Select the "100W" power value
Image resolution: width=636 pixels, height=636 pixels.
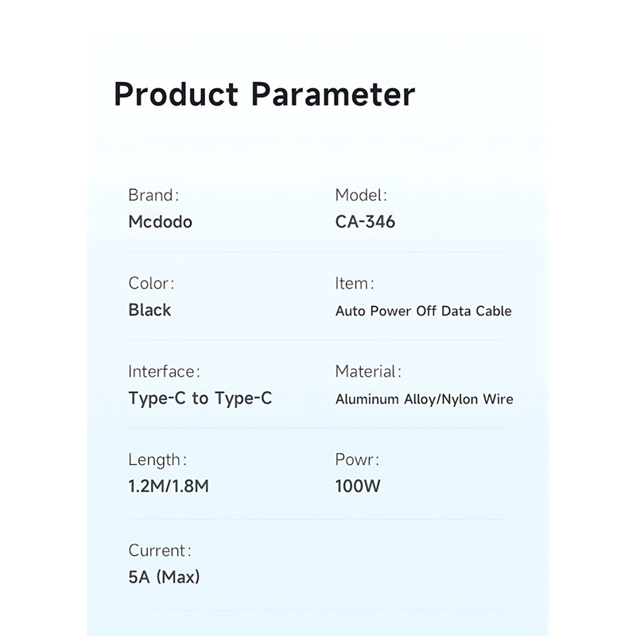tap(358, 487)
